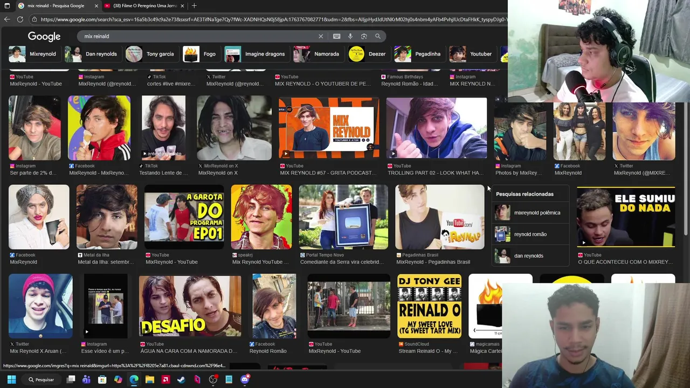Search by image using Google Lens icon

364,36
